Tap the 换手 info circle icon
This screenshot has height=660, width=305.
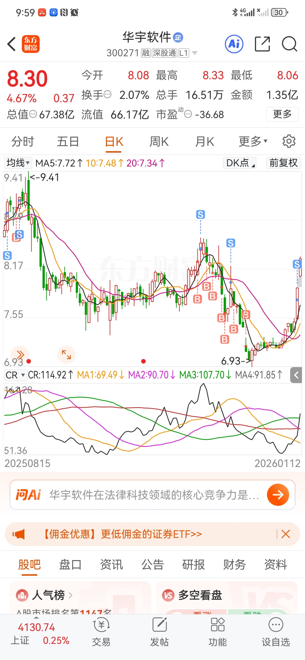pyautogui.click(x=108, y=94)
